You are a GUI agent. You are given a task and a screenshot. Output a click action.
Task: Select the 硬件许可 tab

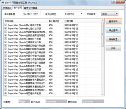click(18, 8)
